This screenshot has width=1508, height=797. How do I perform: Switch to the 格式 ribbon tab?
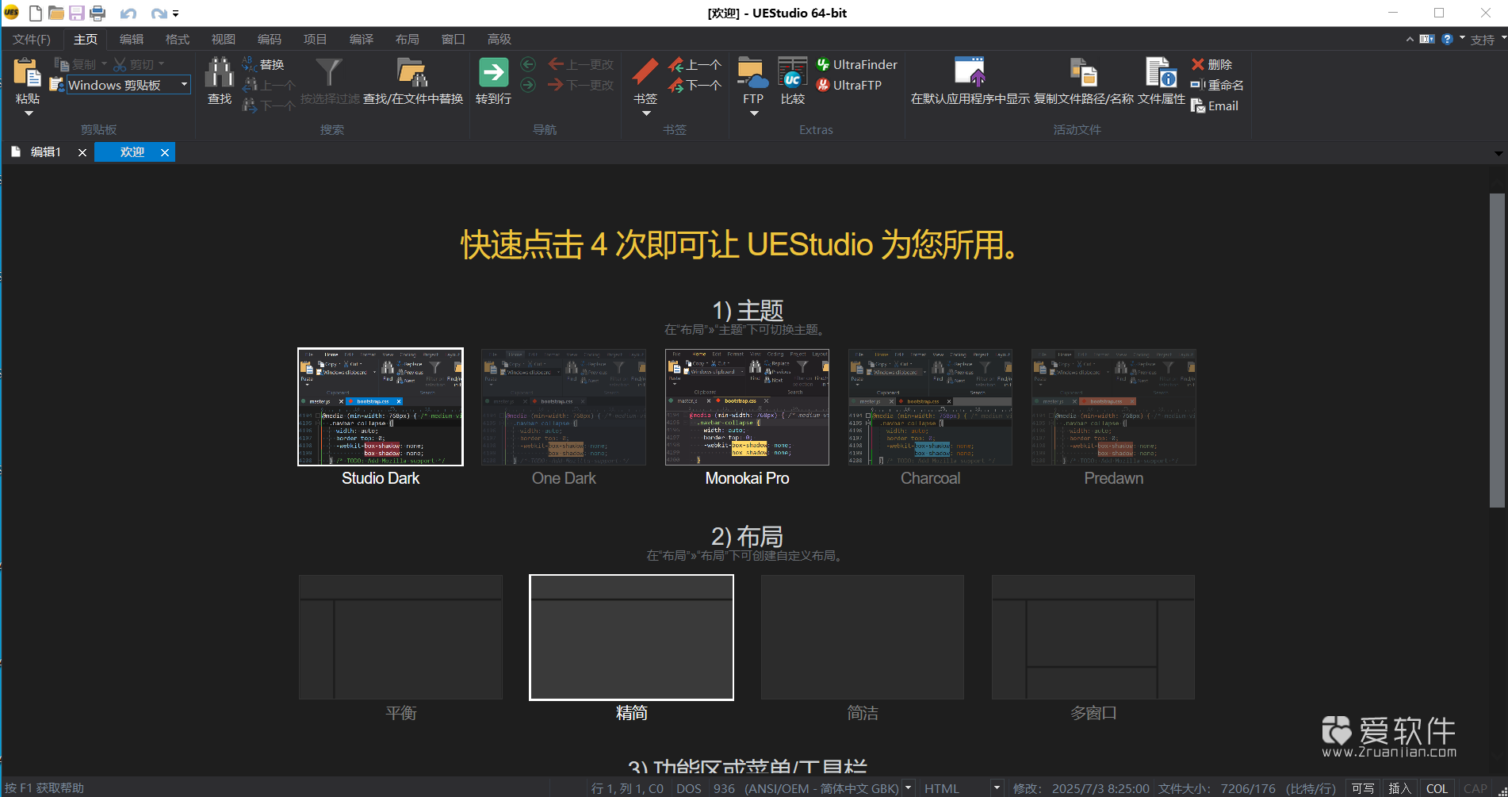tap(178, 39)
